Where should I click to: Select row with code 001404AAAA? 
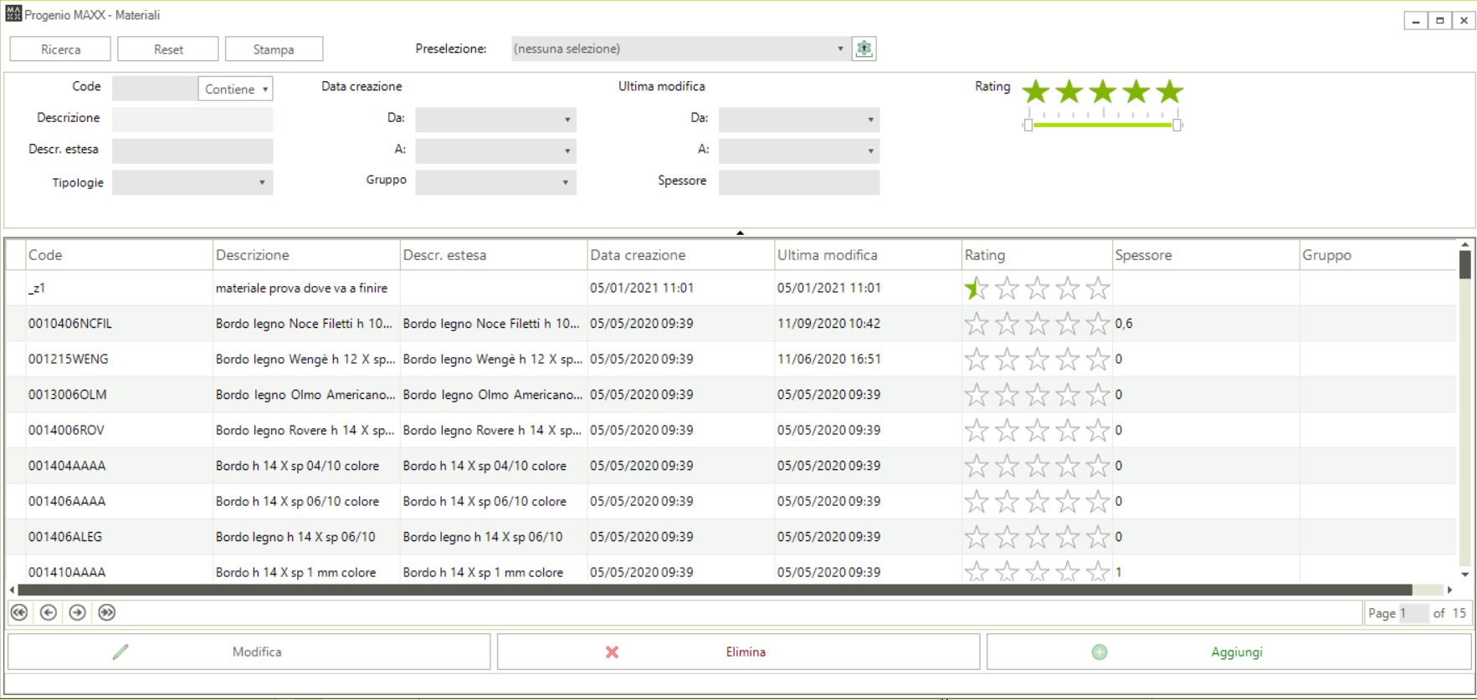731,466
